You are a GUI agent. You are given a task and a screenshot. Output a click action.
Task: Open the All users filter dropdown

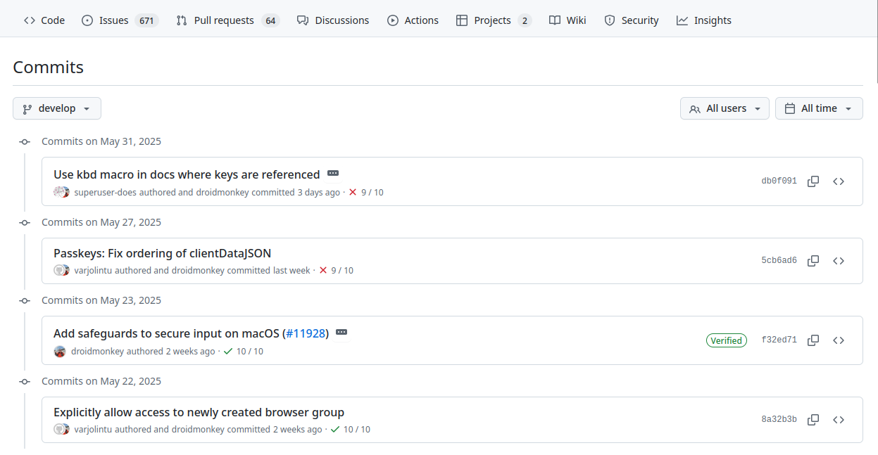pos(725,108)
